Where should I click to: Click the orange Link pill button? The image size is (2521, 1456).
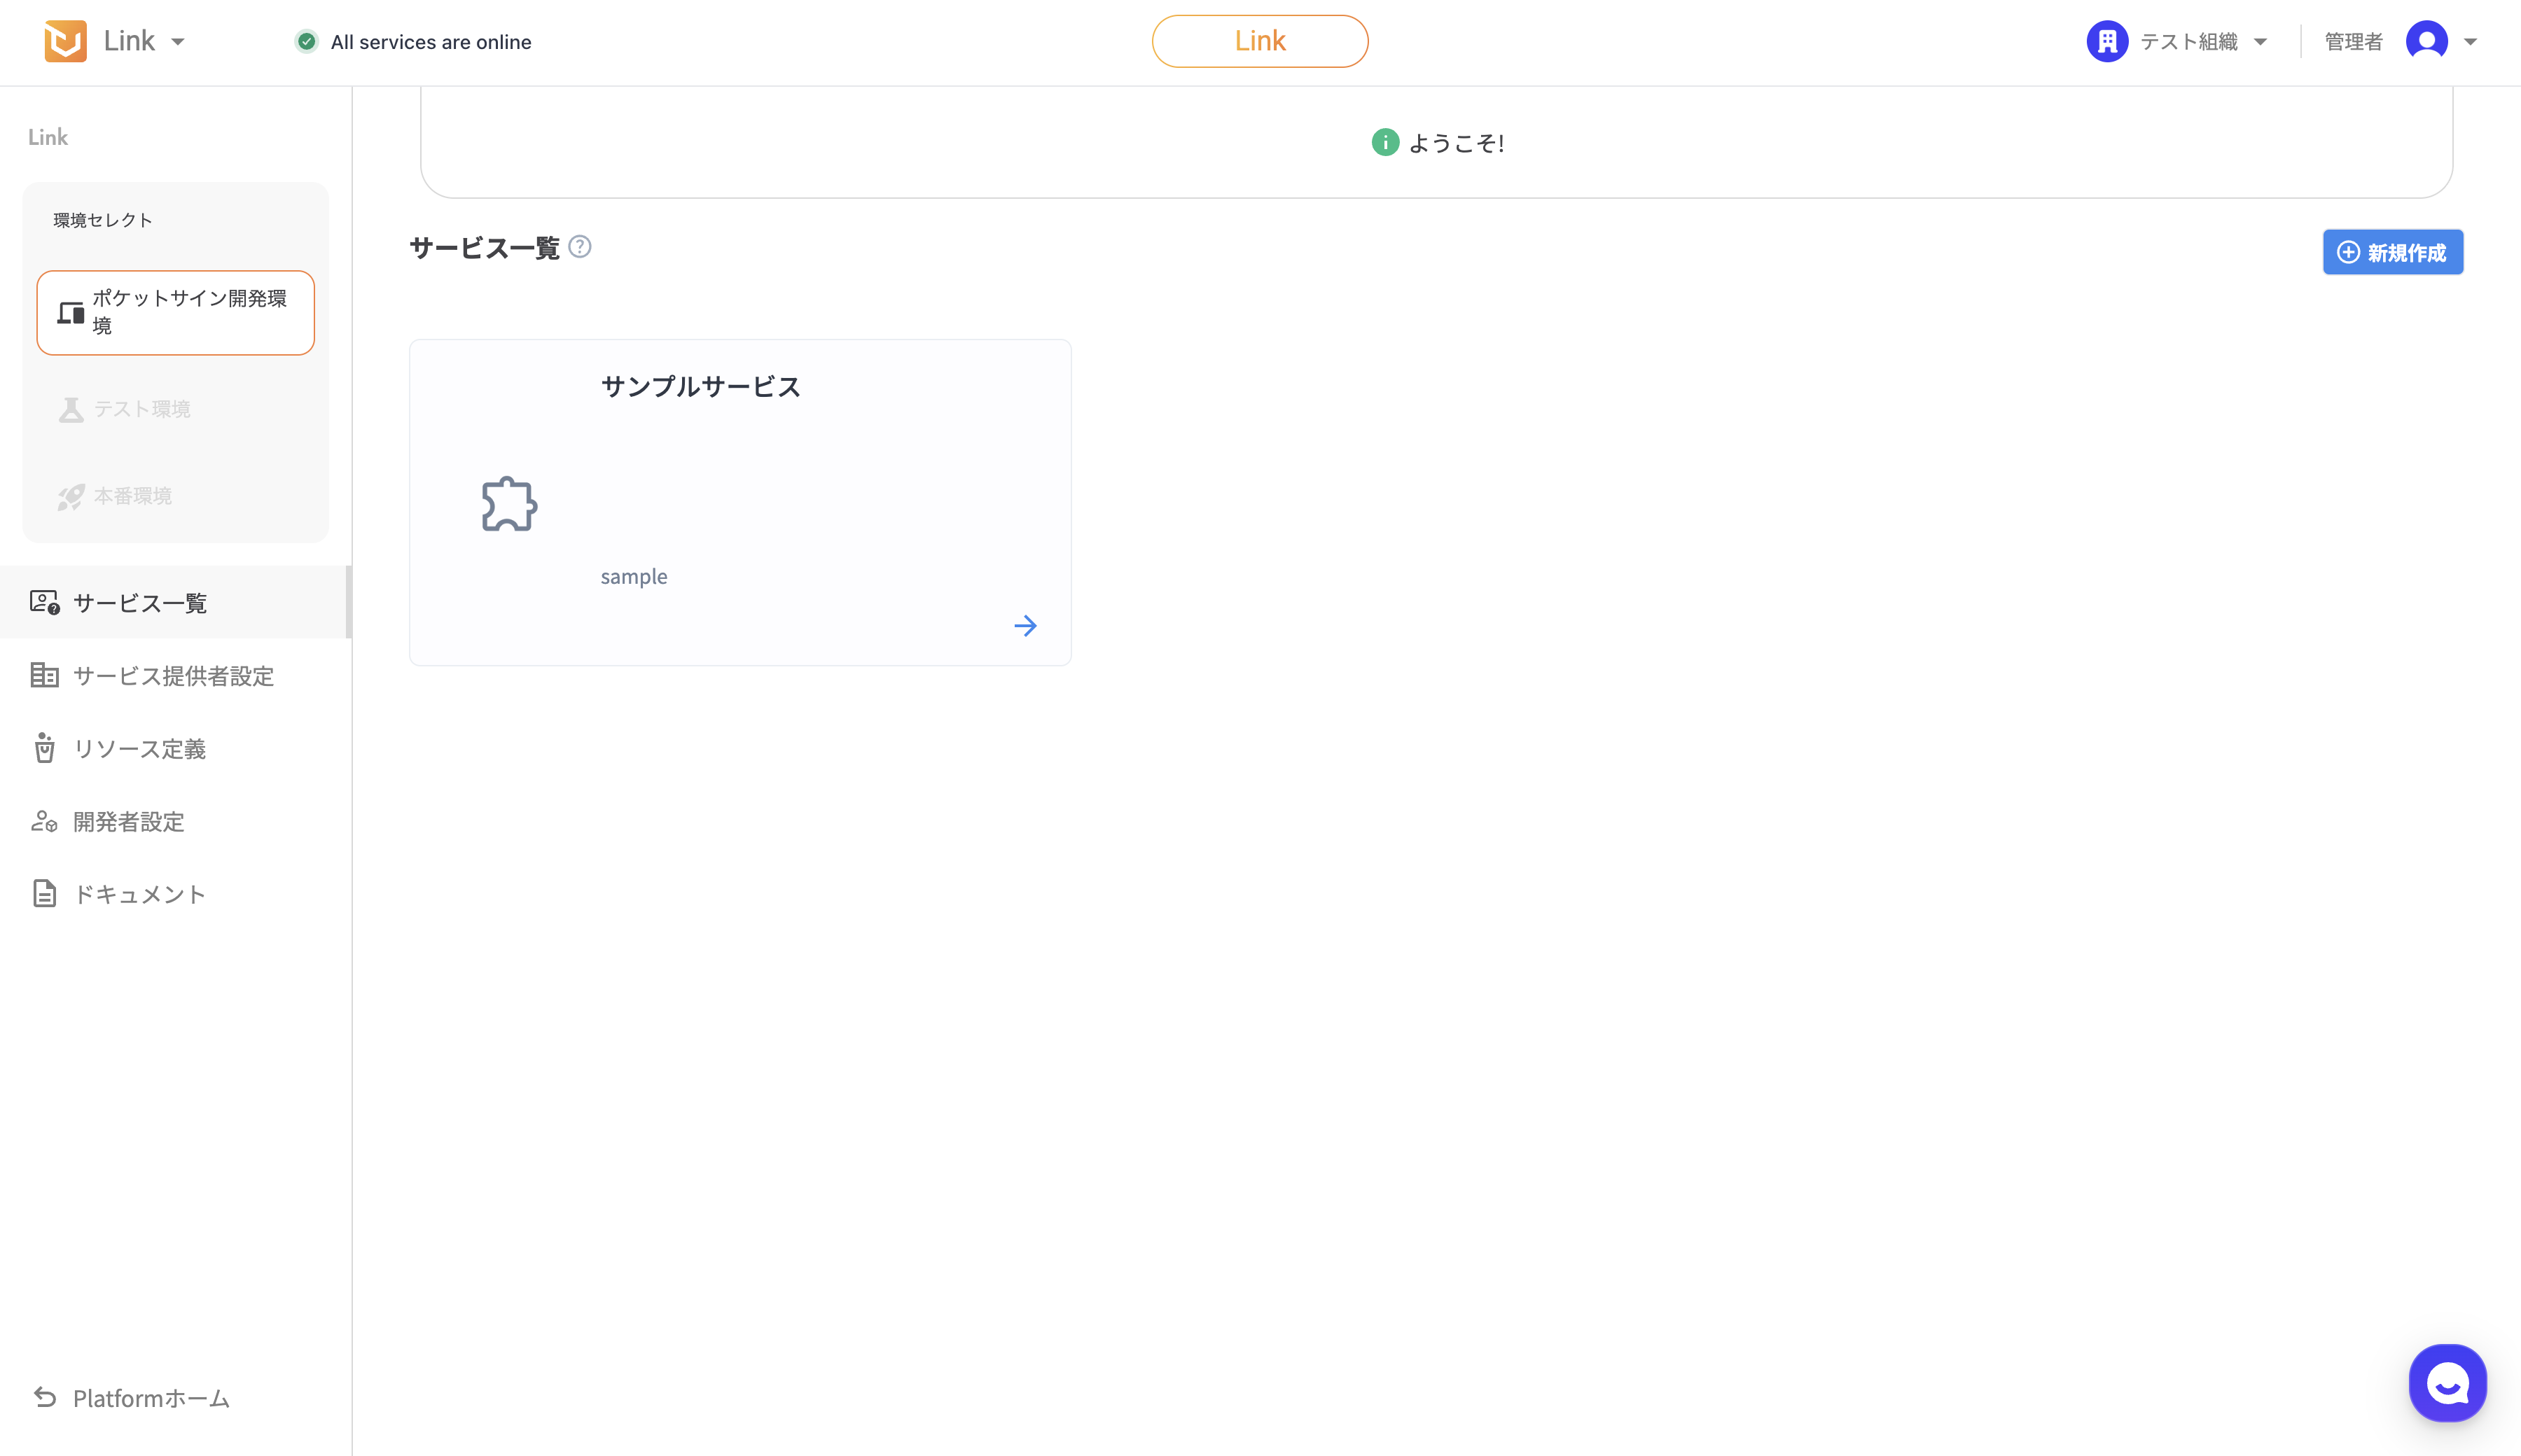click(1260, 41)
